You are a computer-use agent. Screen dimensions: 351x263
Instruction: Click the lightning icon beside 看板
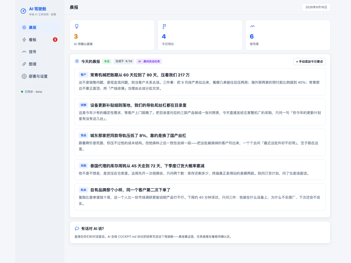pyautogui.click(x=24, y=40)
